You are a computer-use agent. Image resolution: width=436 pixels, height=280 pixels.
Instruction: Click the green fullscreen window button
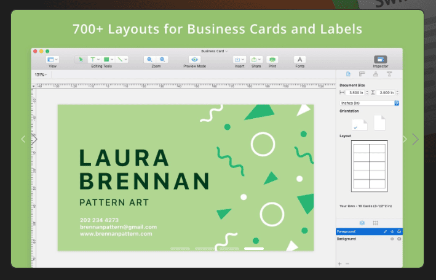coord(47,51)
